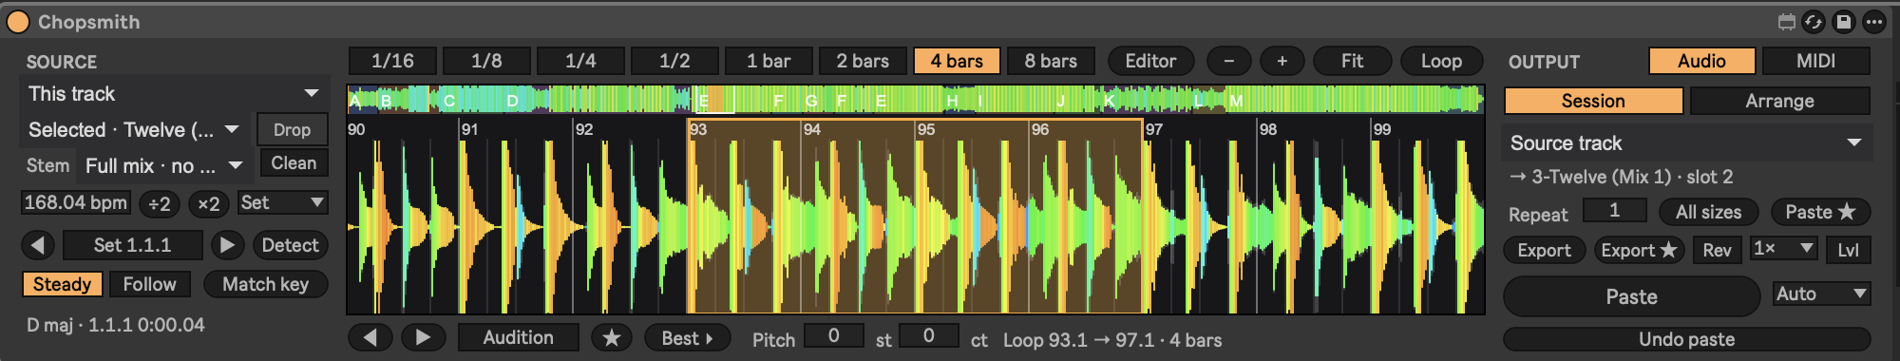
Task: Step back with left arrow beside Set 1.1.1
Action: click(x=38, y=245)
